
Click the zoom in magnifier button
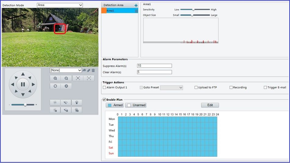click(55, 78)
